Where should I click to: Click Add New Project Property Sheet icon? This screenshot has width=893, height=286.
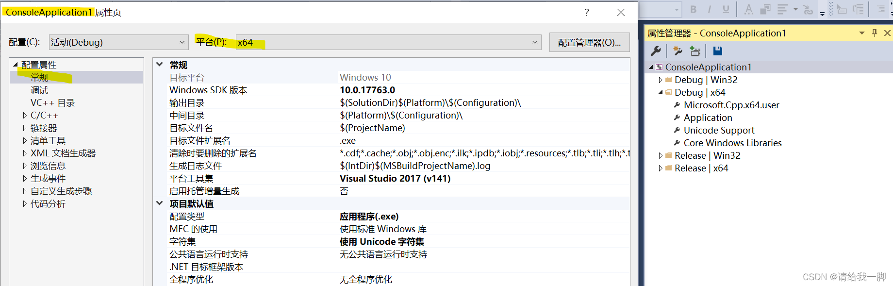point(678,51)
